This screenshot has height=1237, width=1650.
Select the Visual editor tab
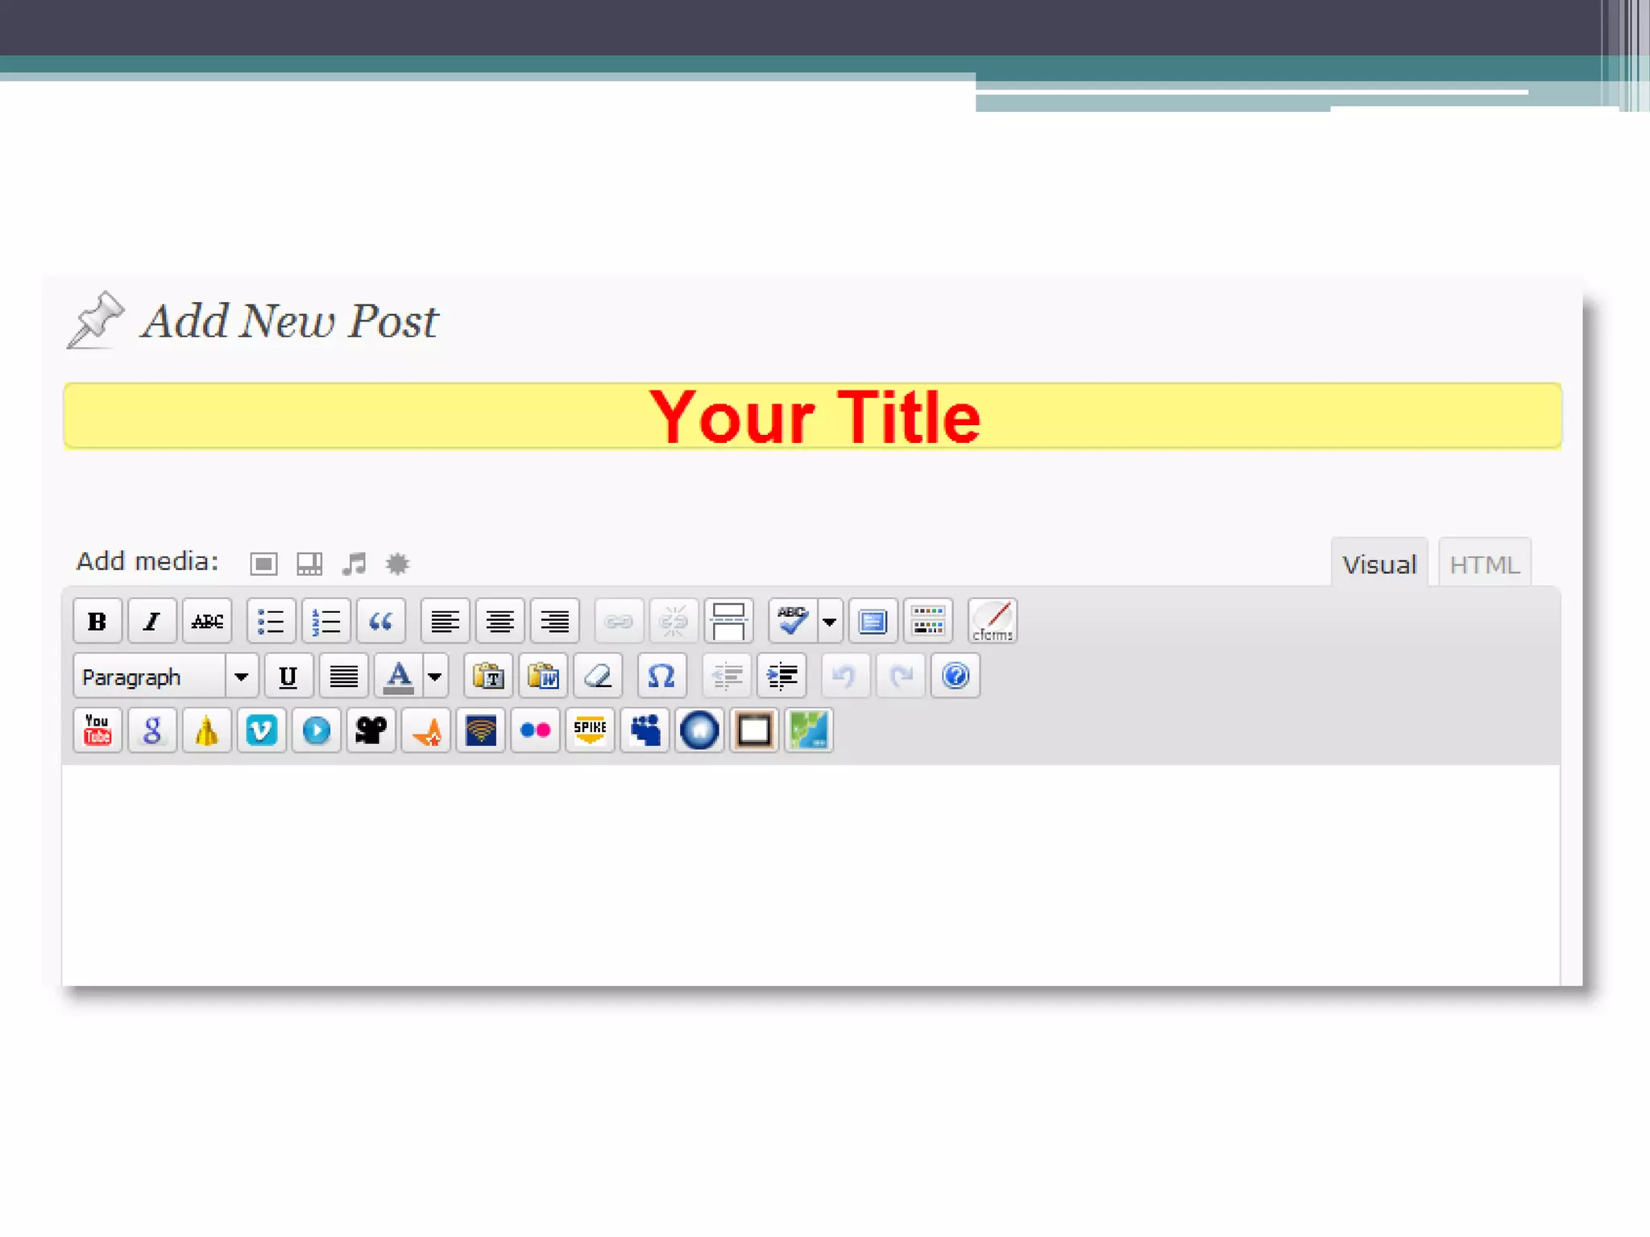click(x=1378, y=565)
